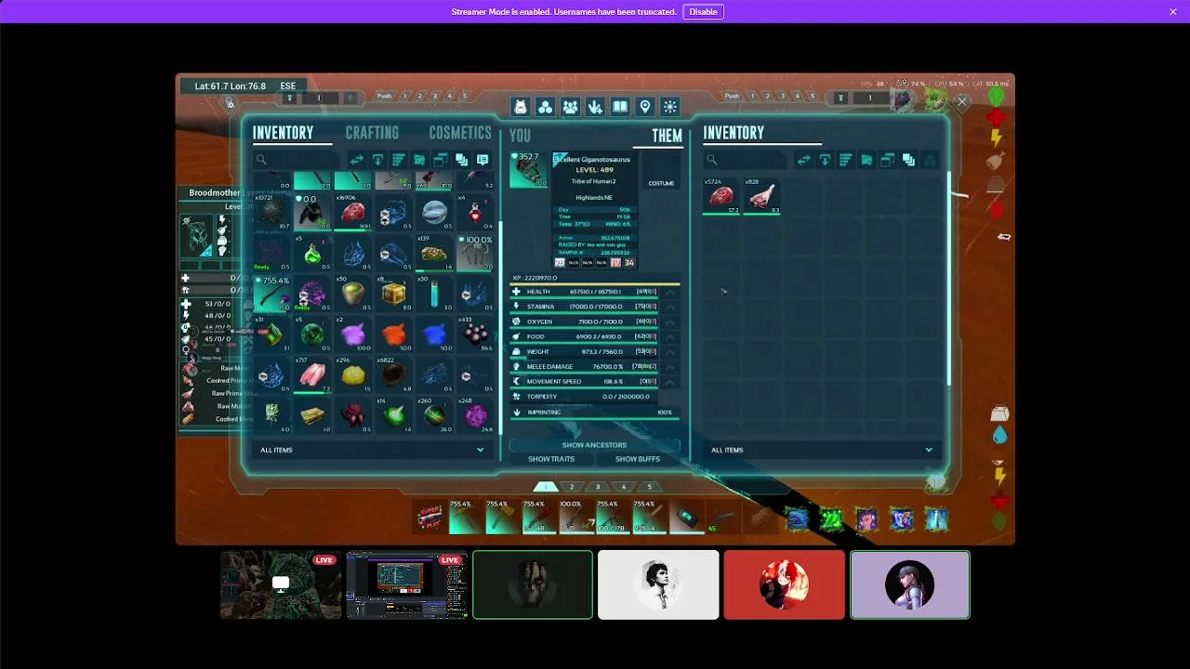Click the right inventory split-stack icon
1190x669 pixels.
(908, 160)
